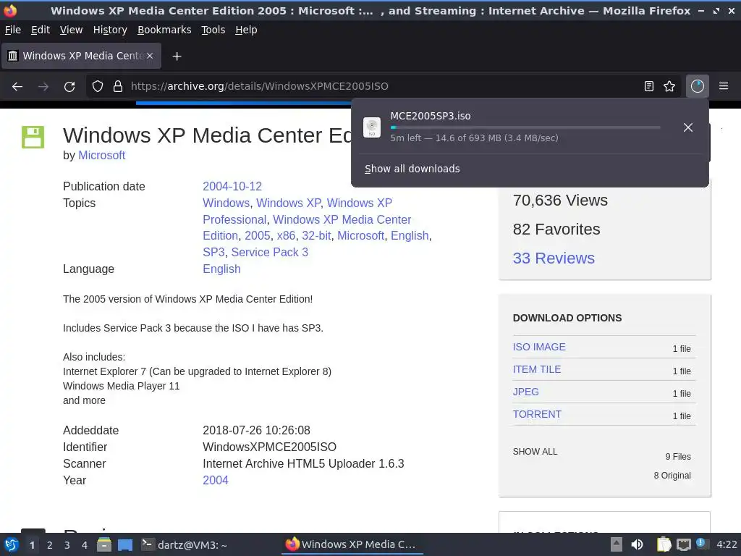
Task: Cancel the MCE2005SP3.iso download
Action: 688,127
